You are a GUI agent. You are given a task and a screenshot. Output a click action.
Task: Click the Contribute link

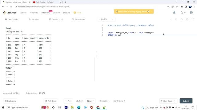click(x=119, y=101)
